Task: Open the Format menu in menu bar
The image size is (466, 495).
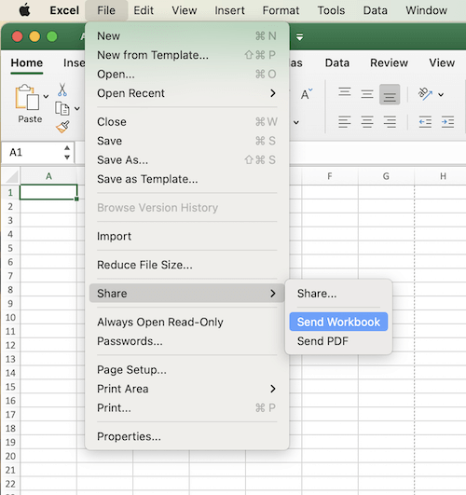Action: click(281, 10)
